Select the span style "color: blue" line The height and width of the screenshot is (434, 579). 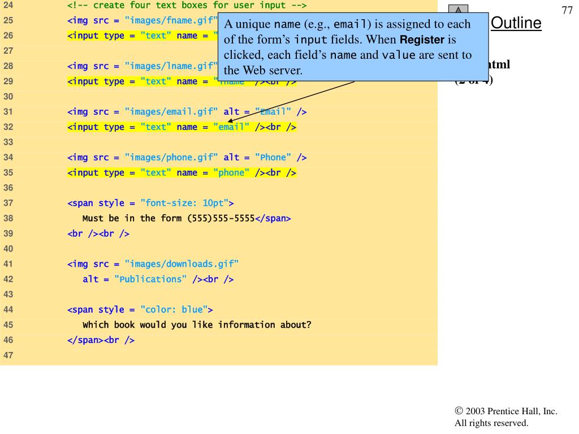[x=140, y=310]
